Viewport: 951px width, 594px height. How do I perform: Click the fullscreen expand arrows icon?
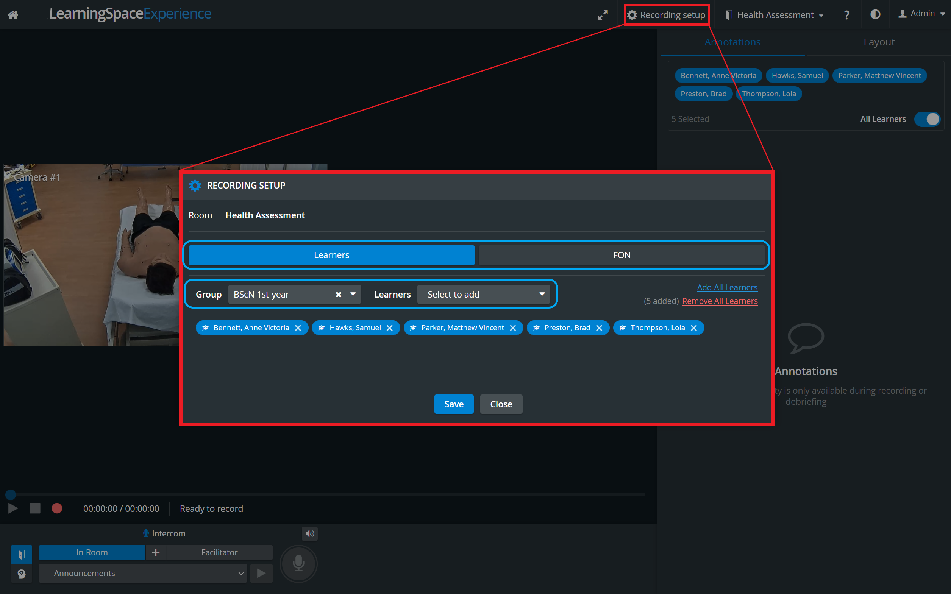(x=603, y=15)
